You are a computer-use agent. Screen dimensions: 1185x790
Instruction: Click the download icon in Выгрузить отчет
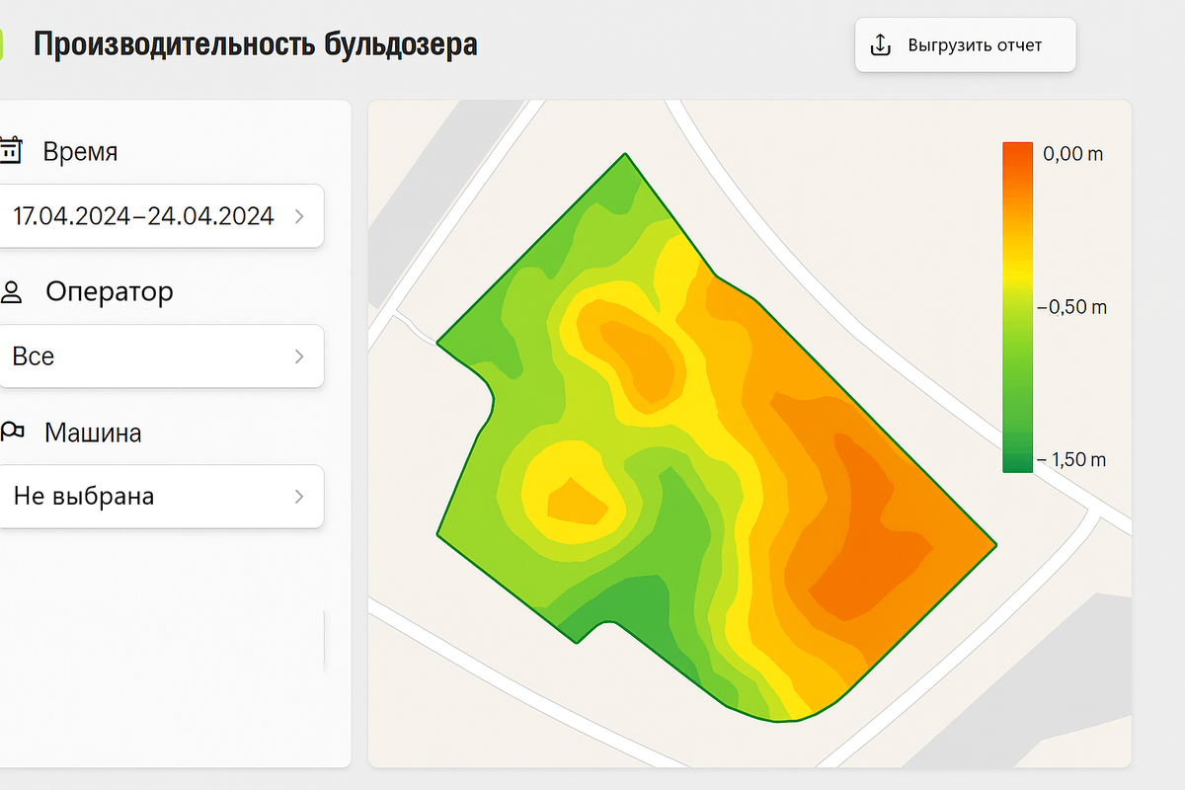click(x=880, y=43)
